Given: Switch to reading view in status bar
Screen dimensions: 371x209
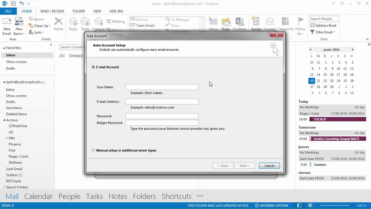Looking at the screenshot, I should tap(310, 206).
